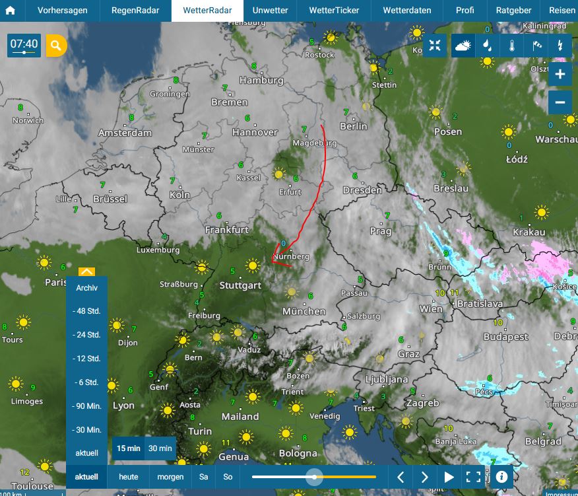
Task: Choose '- 90 Min.' from archive list
Action: (86, 406)
